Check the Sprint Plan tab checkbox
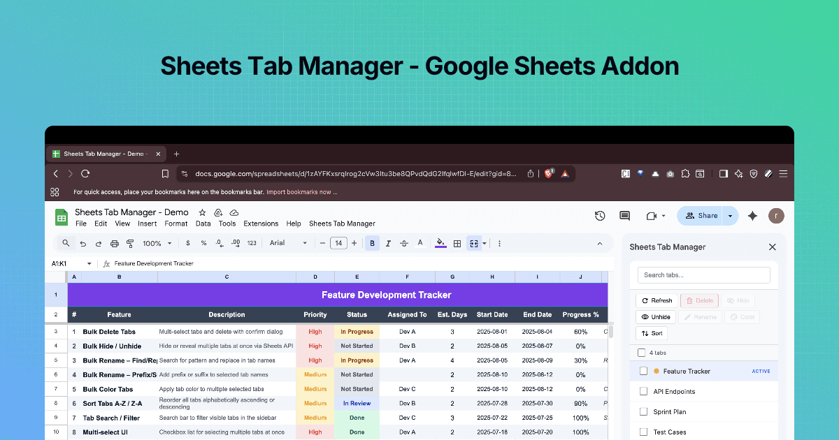 tap(644, 412)
